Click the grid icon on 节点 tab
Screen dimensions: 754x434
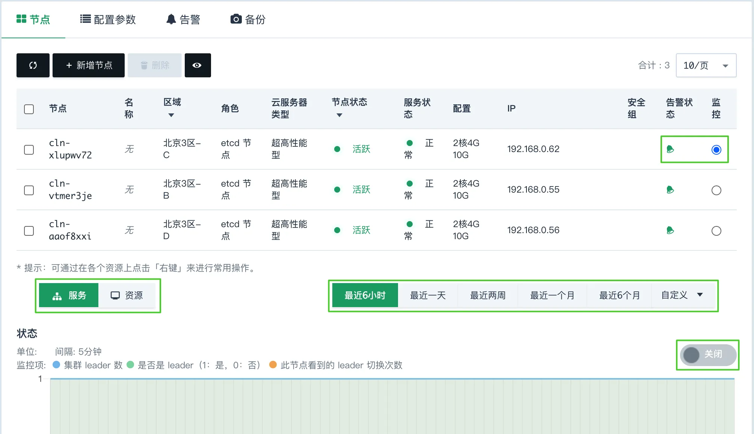coord(21,19)
